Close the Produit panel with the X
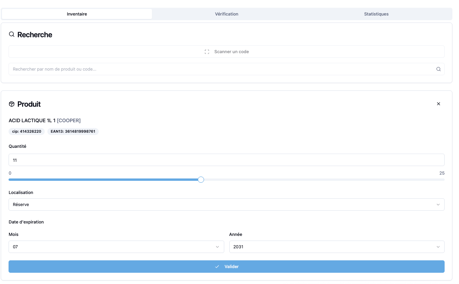Viewport: 459px width, 284px height. [438, 104]
